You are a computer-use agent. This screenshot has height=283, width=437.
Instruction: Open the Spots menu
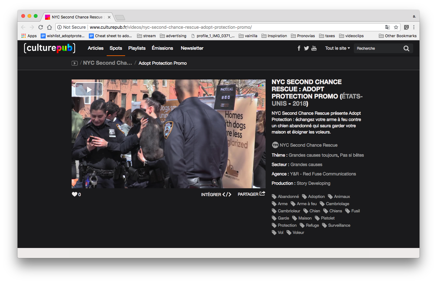pyautogui.click(x=116, y=48)
